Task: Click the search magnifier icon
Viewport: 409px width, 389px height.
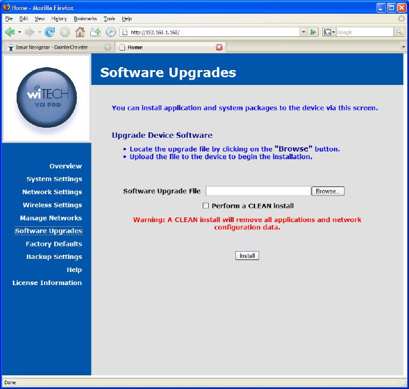Action: point(399,32)
